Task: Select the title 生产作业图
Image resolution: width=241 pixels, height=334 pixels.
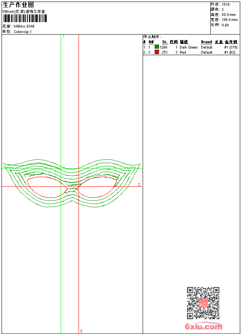Action: (18, 5)
